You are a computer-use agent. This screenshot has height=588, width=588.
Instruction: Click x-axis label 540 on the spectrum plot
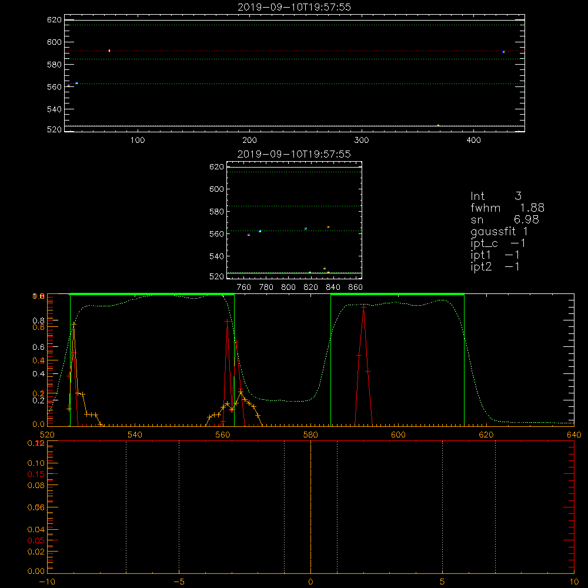[135, 435]
